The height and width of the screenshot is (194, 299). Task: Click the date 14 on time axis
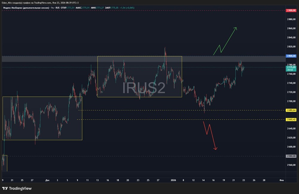[203, 180]
